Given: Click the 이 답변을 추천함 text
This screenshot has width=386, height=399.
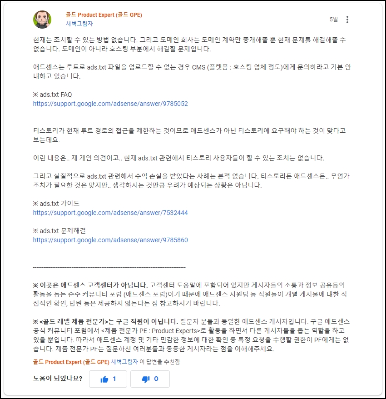Looking at the screenshot, I should tap(160, 362).
